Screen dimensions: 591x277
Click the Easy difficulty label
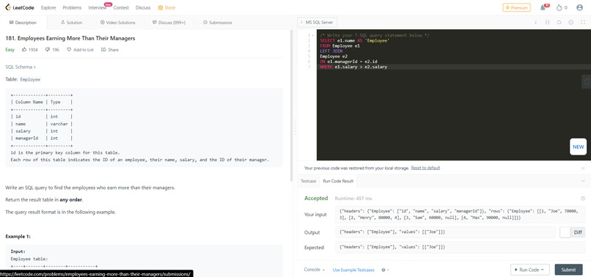pyautogui.click(x=10, y=49)
